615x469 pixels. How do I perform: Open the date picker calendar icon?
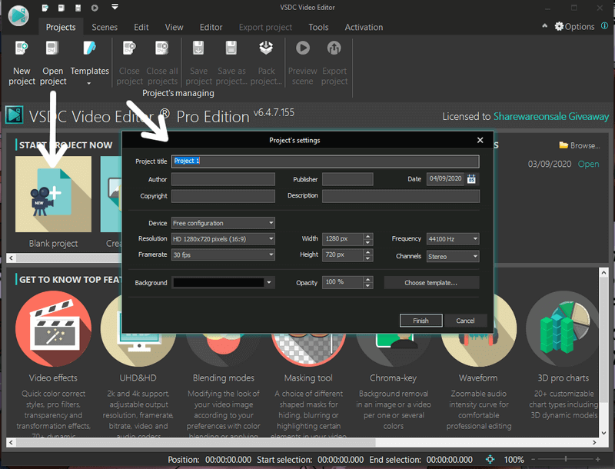click(x=471, y=179)
